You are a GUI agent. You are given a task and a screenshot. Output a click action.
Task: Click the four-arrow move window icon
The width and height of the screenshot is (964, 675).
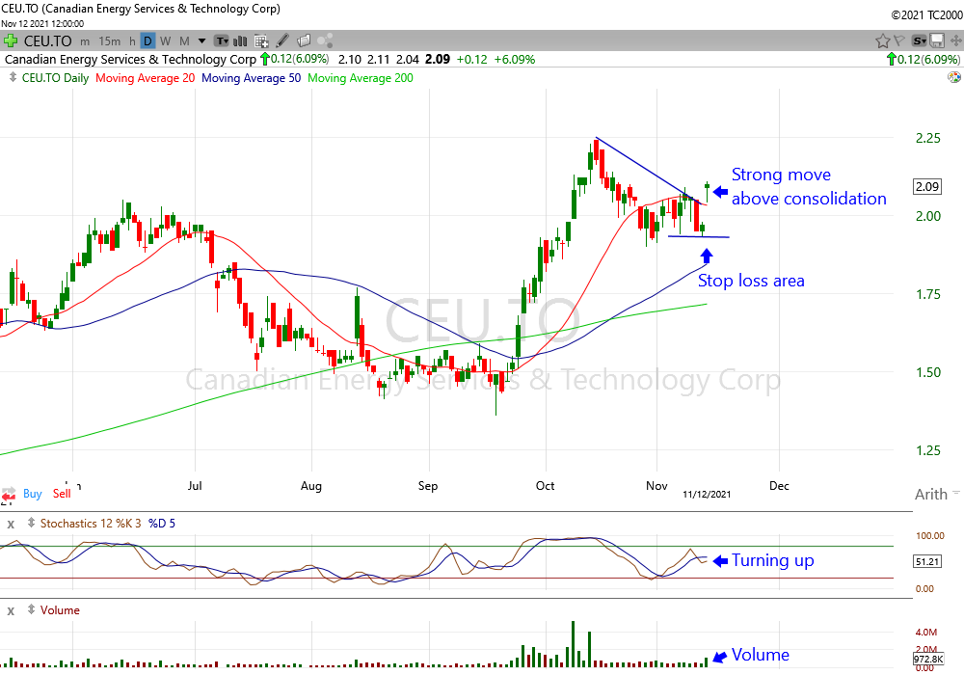point(956,41)
